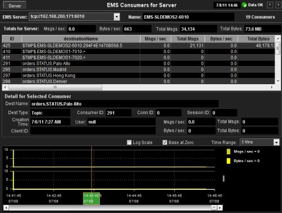Click the Dest Name field orders.STATUS.Palo Alto
Viewport: 282px width, 213px height.
pos(125,104)
